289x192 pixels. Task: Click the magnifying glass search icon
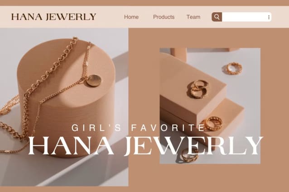pyautogui.click(x=217, y=17)
